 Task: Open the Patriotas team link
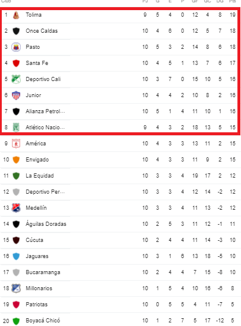(36, 305)
